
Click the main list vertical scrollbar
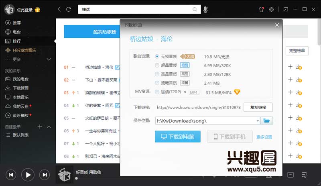(x=319, y=32)
